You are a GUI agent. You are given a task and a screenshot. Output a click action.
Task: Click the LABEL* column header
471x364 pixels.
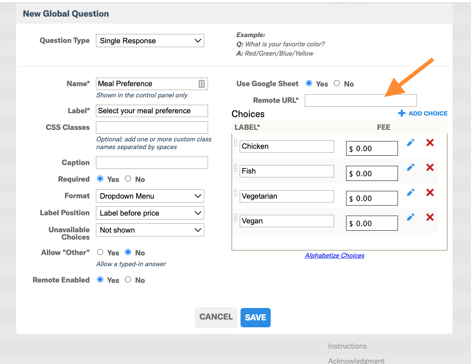(x=247, y=127)
